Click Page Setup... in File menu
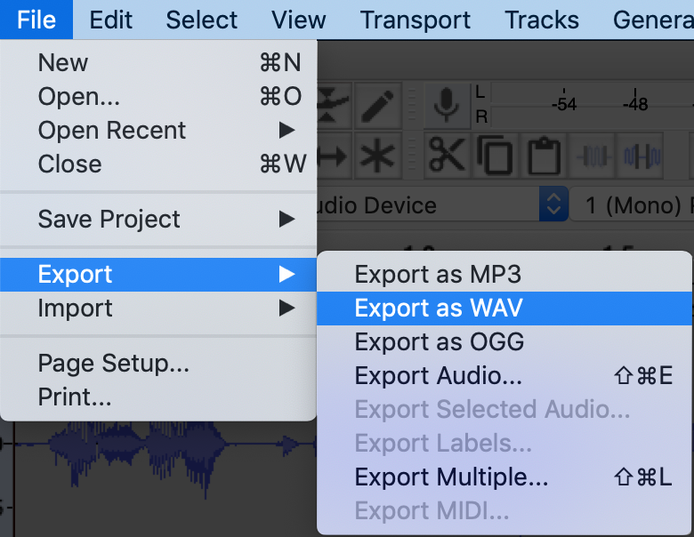 [113, 364]
